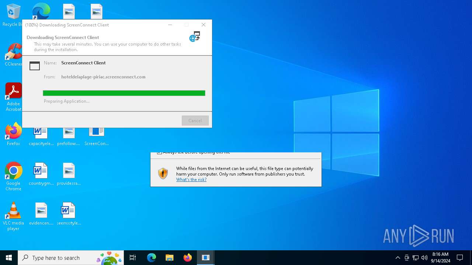Open the network status tray icon
This screenshot has height=265, width=472.
click(x=416, y=258)
